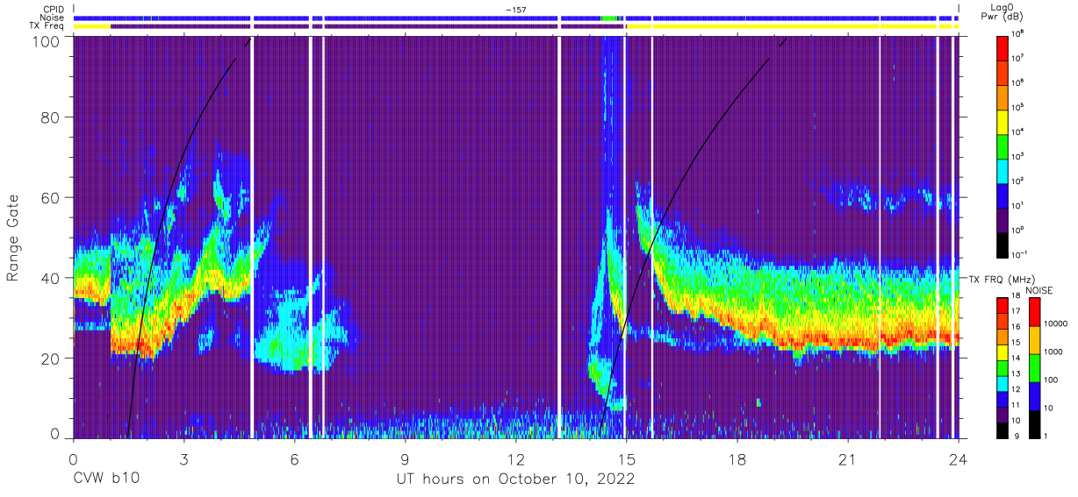This screenshot has width=1078, height=497.
Task: Click the "9" label on TX FRQ legend
Action: (x=1016, y=436)
